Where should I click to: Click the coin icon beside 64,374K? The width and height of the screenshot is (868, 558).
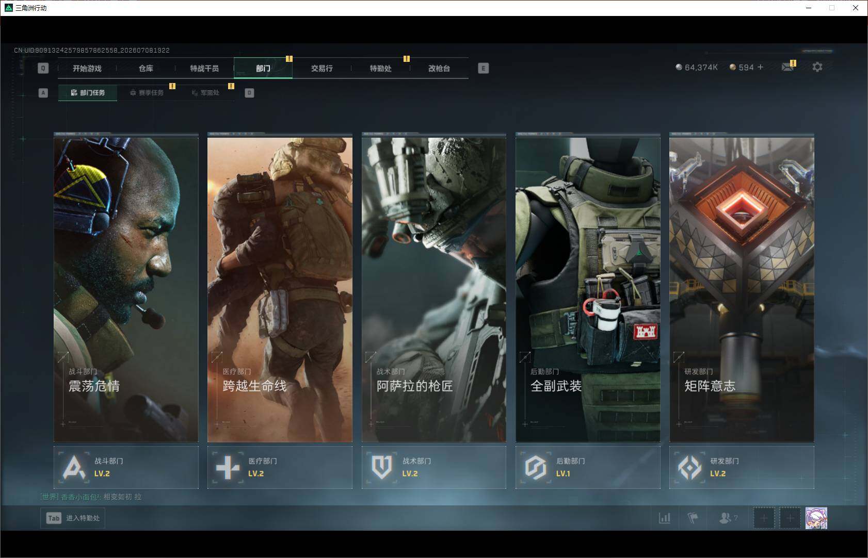tap(679, 67)
